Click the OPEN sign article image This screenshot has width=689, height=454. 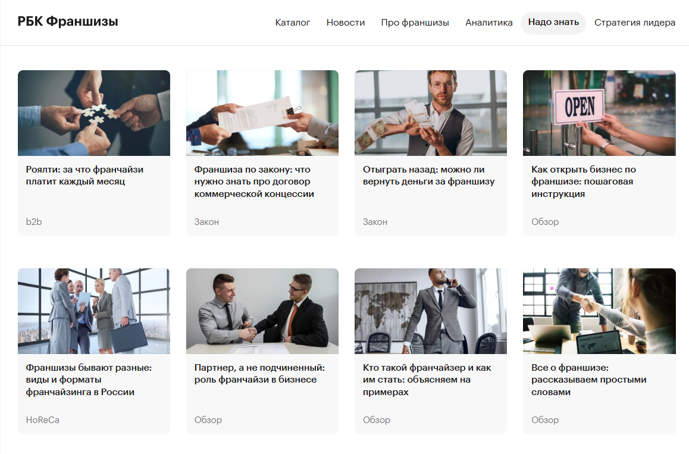tap(599, 113)
